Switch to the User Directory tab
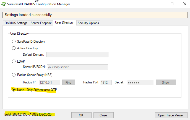 64,22
